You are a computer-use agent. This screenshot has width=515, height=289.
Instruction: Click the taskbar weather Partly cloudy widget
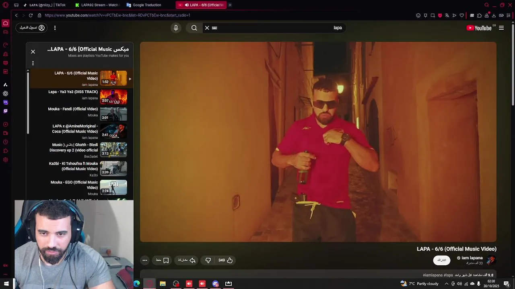coord(420,283)
